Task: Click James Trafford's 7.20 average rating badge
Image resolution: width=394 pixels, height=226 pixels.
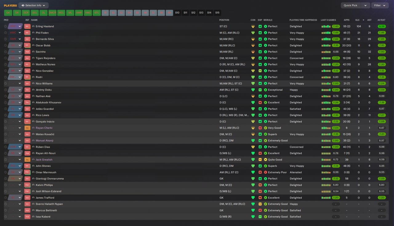Action: click(x=382, y=198)
